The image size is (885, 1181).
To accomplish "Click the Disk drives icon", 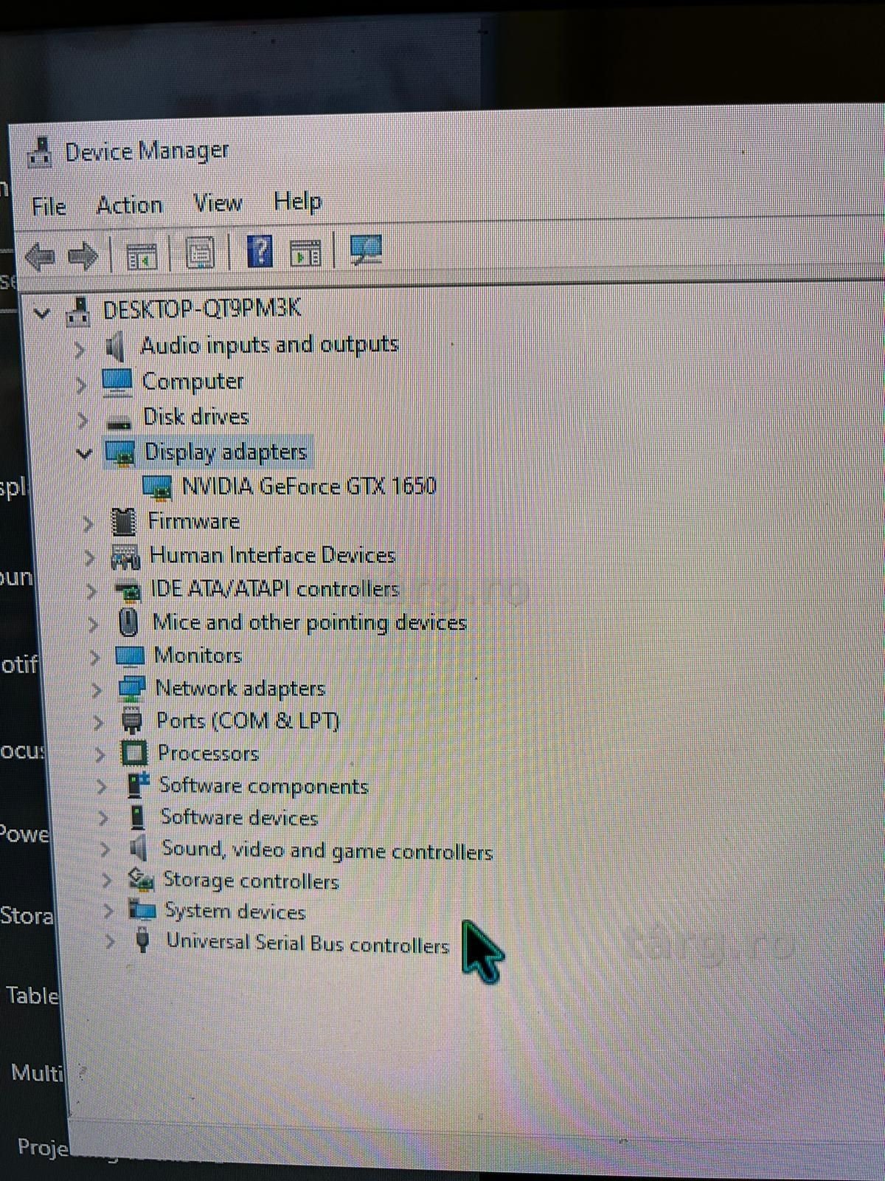I will [x=119, y=421].
